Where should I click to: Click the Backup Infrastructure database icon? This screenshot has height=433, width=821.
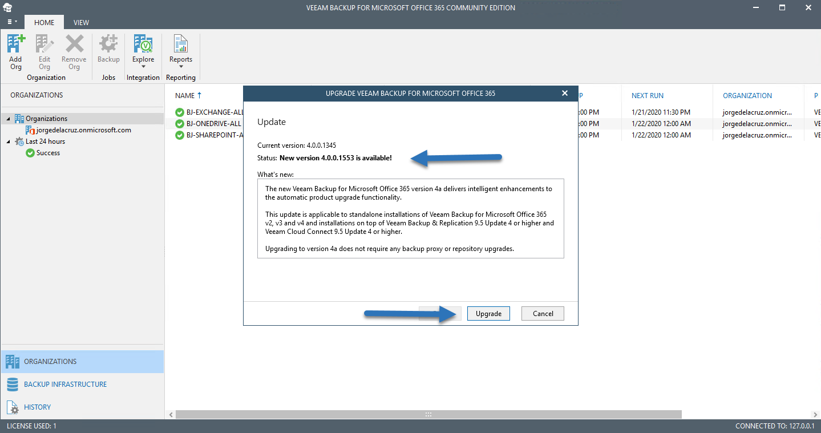[x=13, y=385]
